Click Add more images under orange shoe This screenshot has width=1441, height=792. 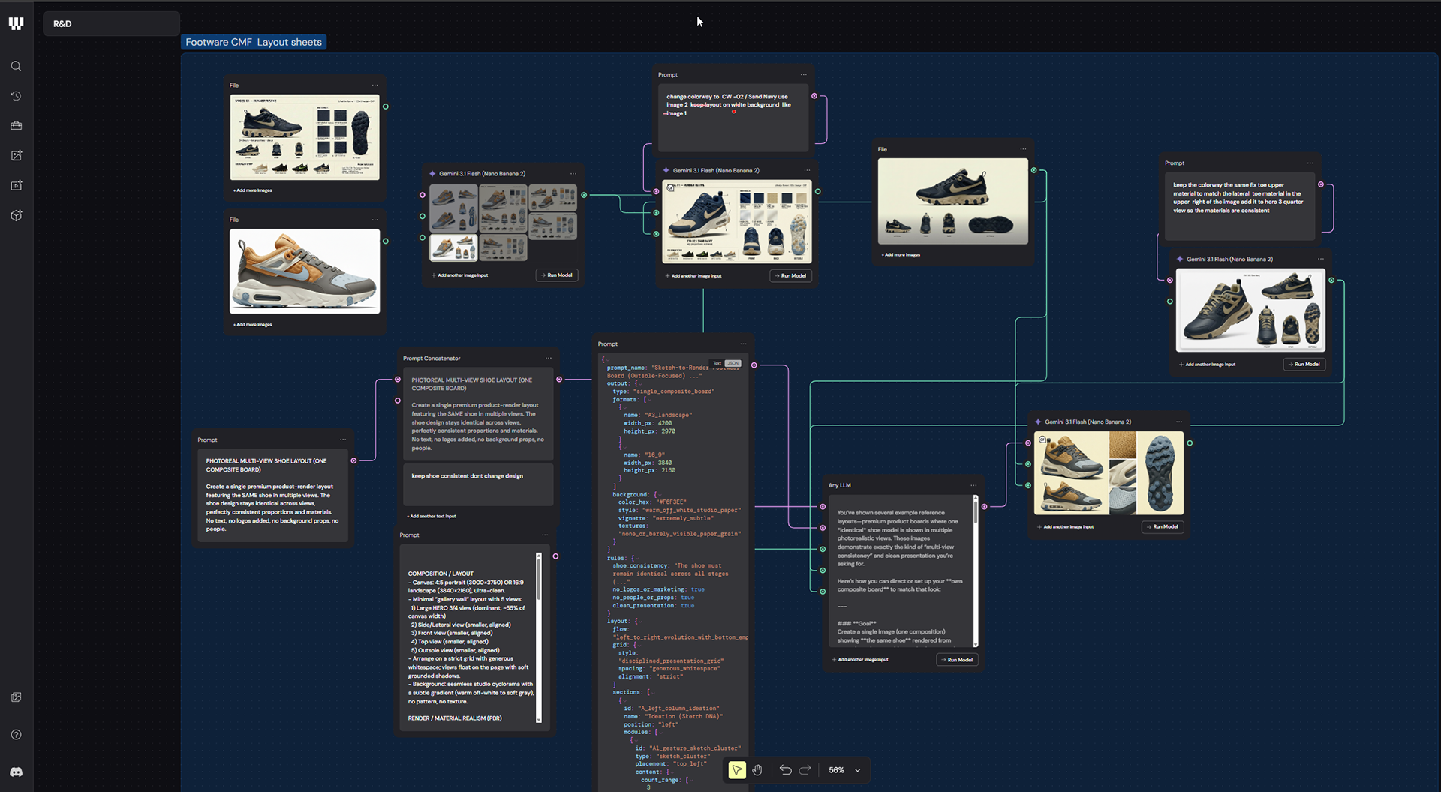coord(253,325)
